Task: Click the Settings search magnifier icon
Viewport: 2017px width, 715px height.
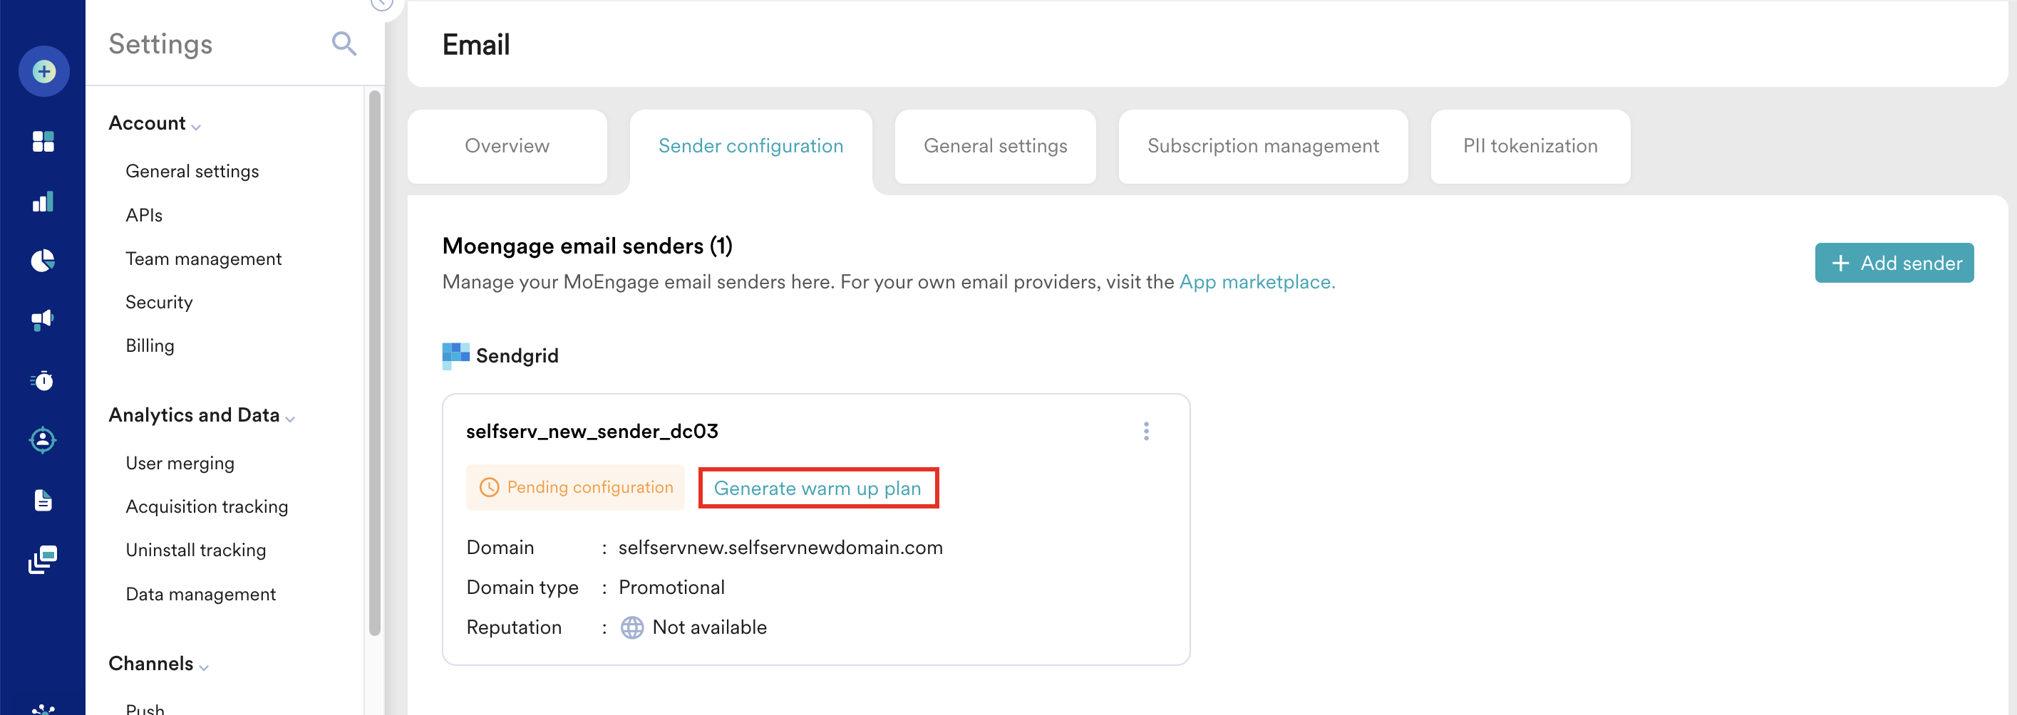Action: (344, 44)
